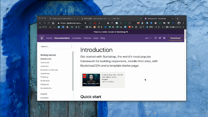Image resolution: width=208 pixels, height=117 pixels.
Task: Open the Download sidebar link
Action: point(45,62)
